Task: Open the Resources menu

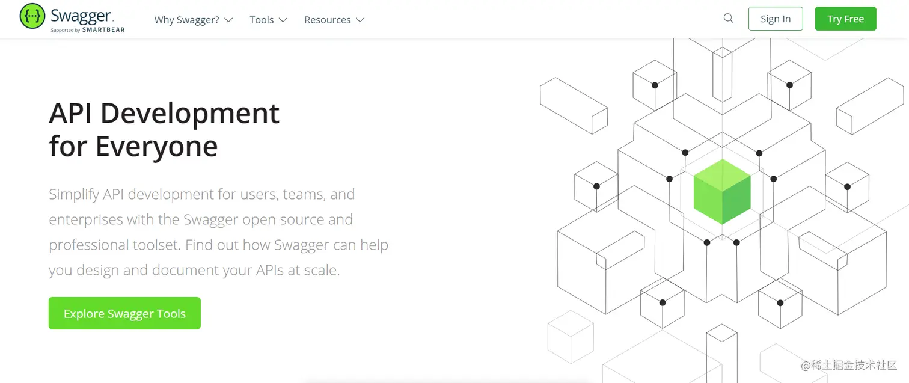Action: pos(334,20)
